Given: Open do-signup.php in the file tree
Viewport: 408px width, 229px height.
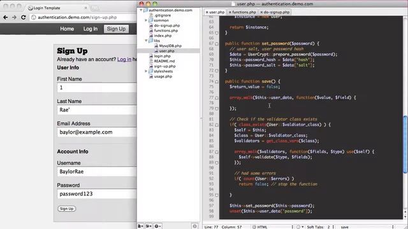Looking at the screenshot, I should pos(167,25).
